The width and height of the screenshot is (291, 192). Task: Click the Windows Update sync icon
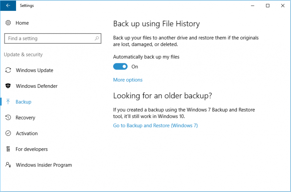click(x=8, y=70)
